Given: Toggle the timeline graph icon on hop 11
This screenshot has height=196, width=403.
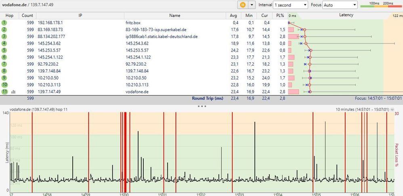Looking at the screenshot, I should click(13, 92).
